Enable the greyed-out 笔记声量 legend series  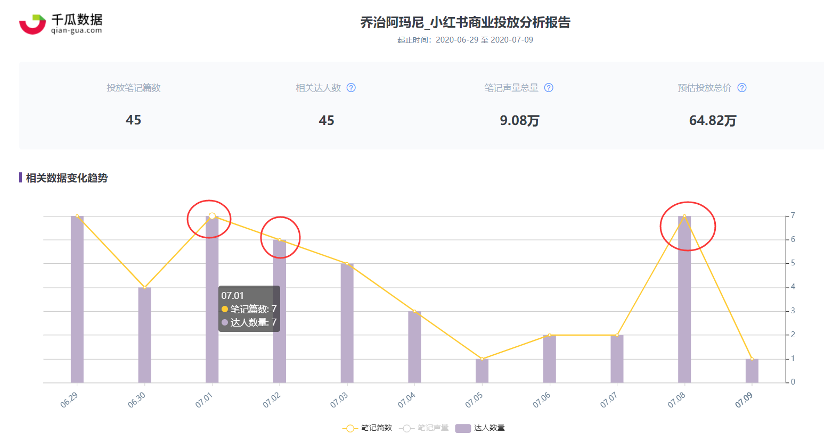point(423,428)
